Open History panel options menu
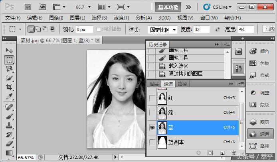Image resolution: width=277 pixels, height=162 pixels. 227,44
